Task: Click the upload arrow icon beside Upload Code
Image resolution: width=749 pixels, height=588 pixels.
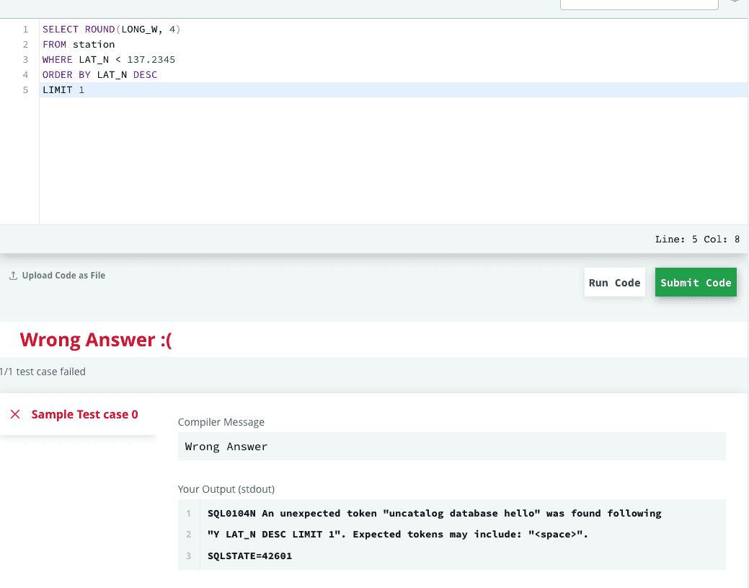Action: tap(13, 276)
